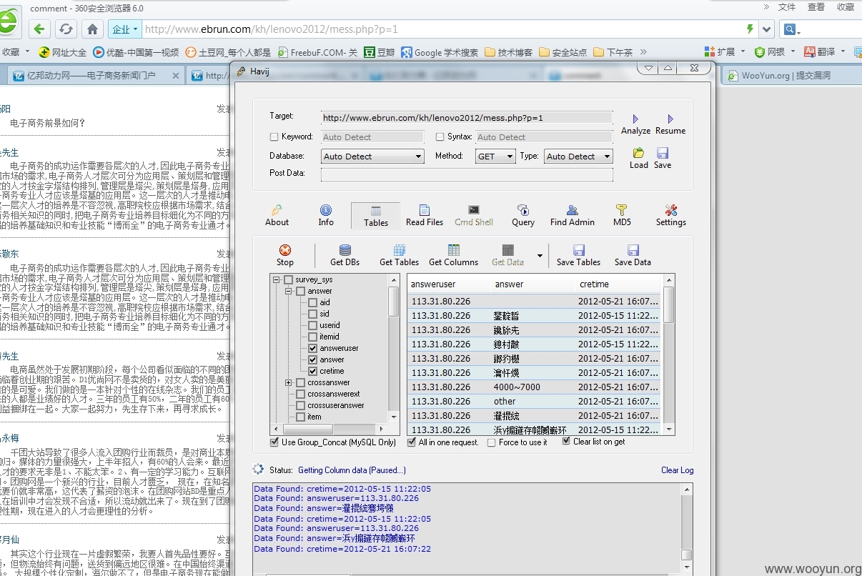Open the Google 学术搜索 bookmark
Image resolution: width=862 pixels, height=576 pixels.
coord(440,52)
